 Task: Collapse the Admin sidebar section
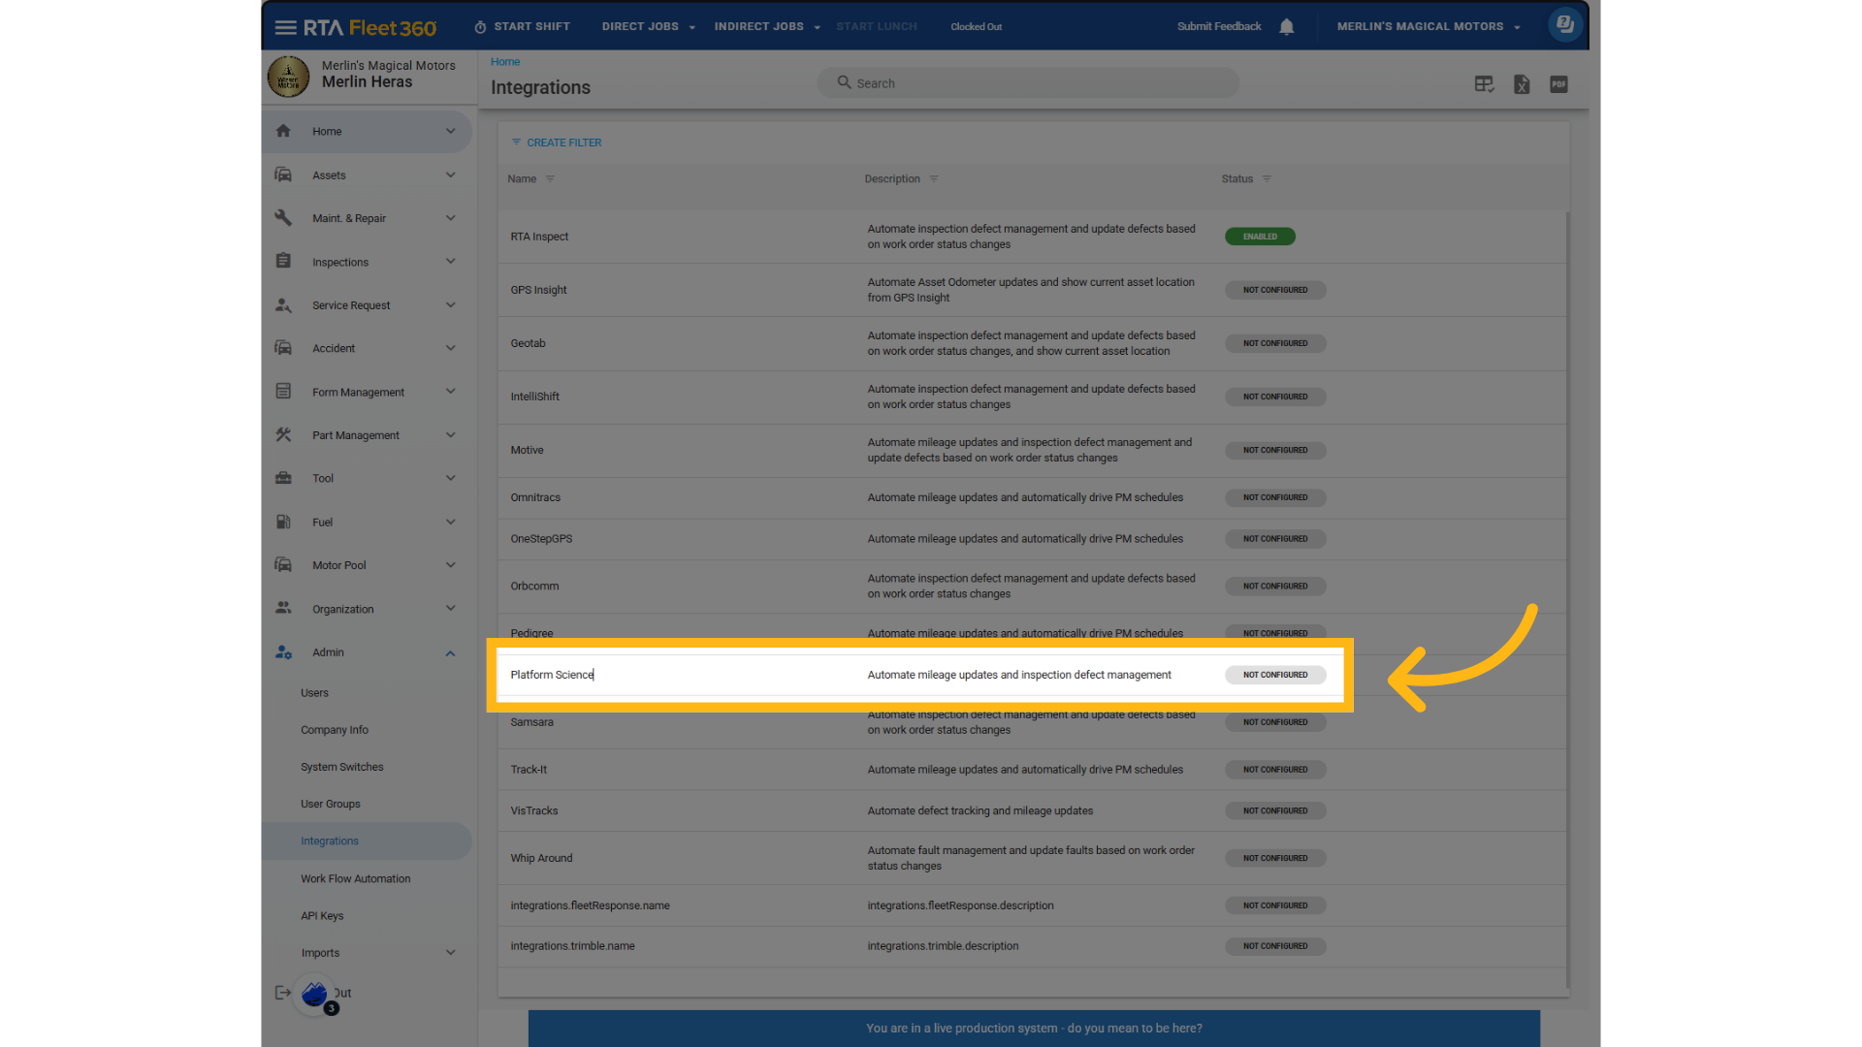[450, 653]
